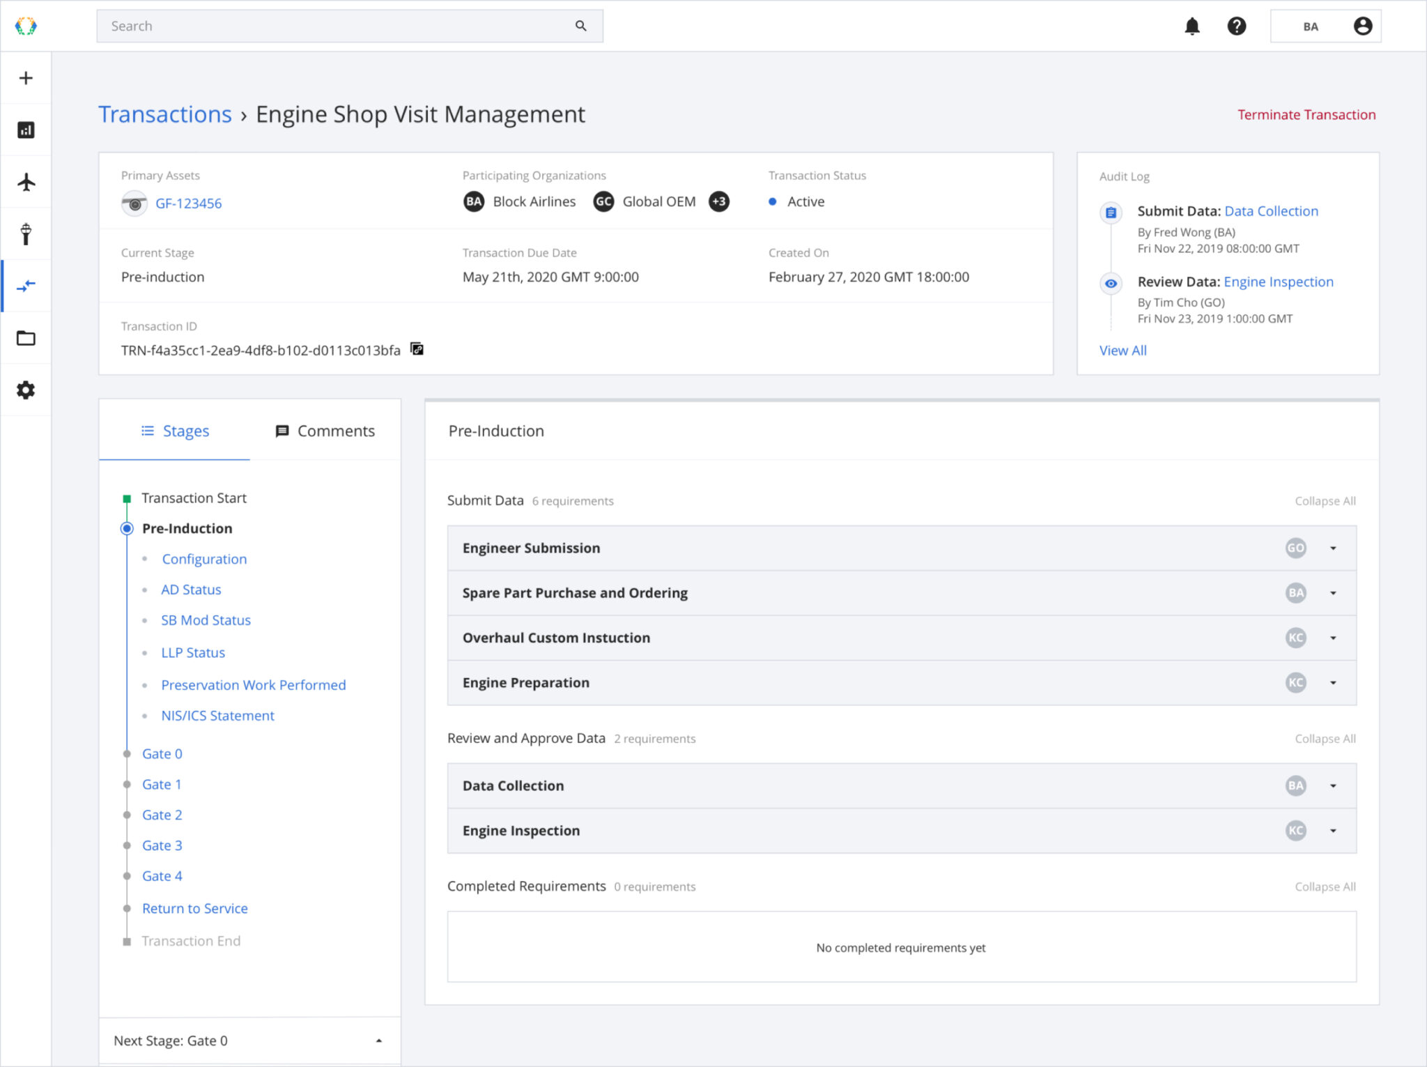Open the control tower icon in sidebar
Viewport: 1427px width, 1067px height.
coord(26,234)
